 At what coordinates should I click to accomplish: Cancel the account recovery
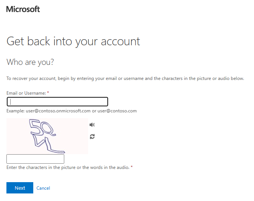(43, 188)
